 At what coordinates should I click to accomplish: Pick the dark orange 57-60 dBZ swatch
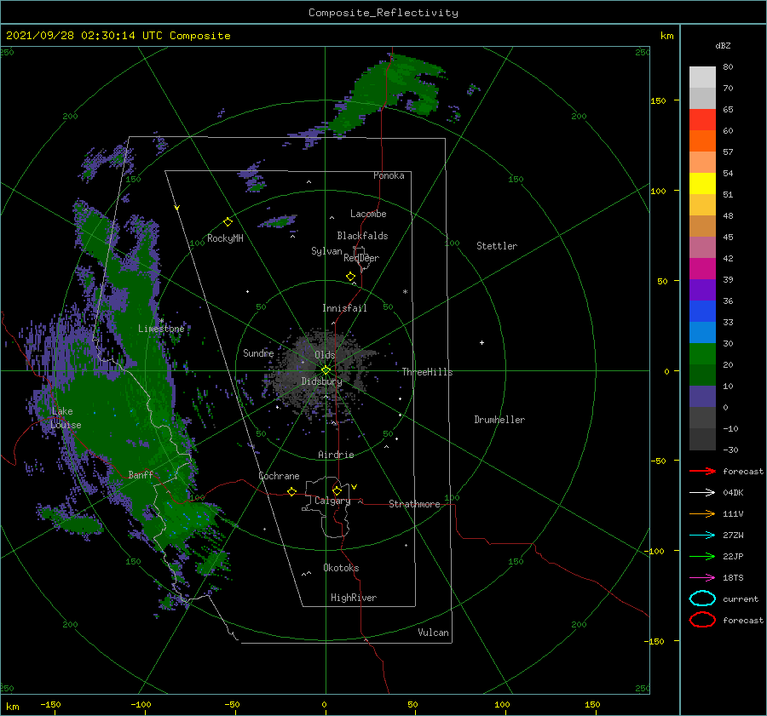[702, 141]
